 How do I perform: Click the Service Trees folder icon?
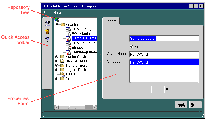point(62,61)
